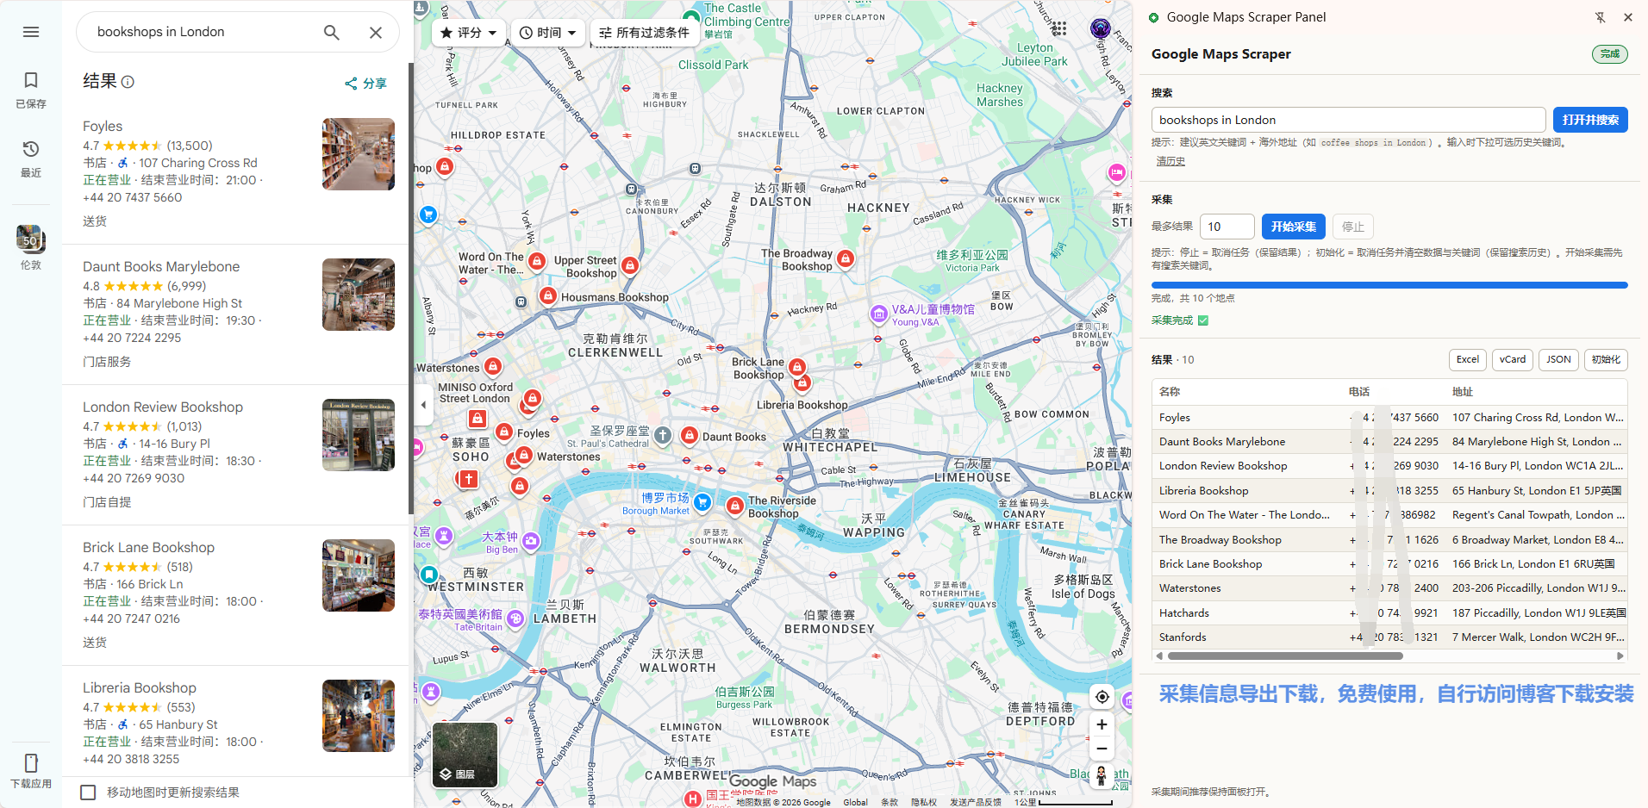Click the Tate Britain museum pin

[x=515, y=618]
